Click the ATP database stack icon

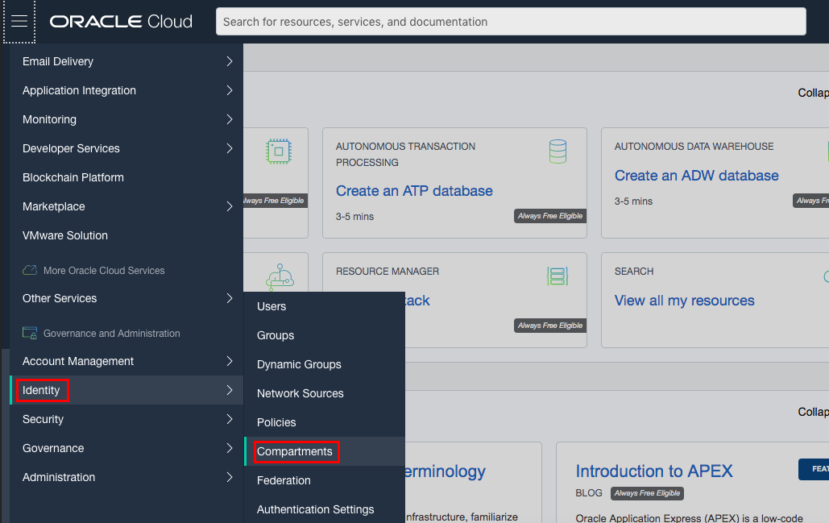[x=558, y=152]
